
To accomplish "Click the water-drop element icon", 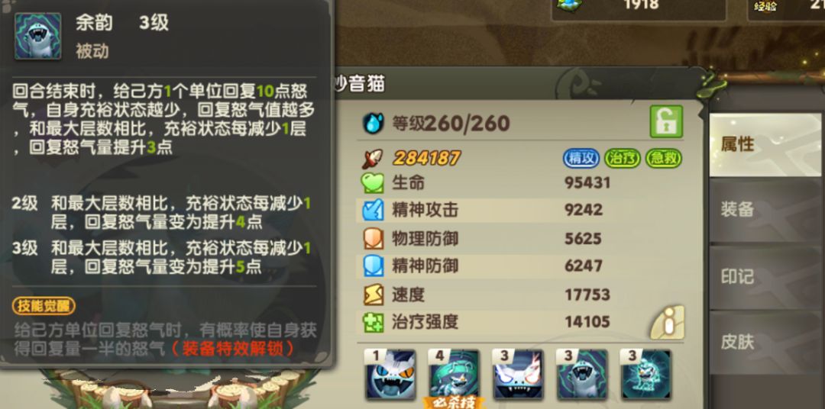I will 373,123.
